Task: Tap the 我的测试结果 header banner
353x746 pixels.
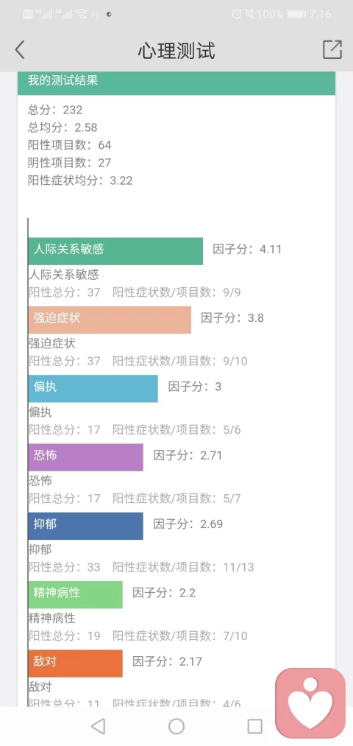Action: click(x=176, y=82)
